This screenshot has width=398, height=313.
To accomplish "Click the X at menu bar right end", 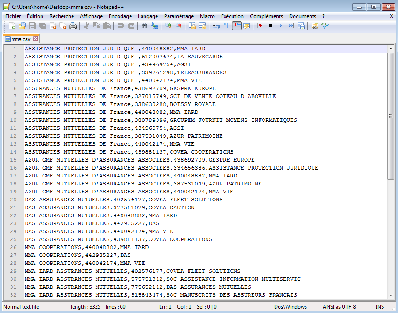I will [391, 16].
